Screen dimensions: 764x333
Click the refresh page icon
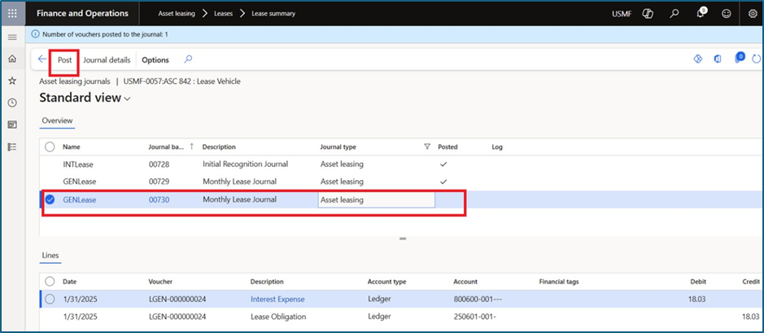click(757, 59)
